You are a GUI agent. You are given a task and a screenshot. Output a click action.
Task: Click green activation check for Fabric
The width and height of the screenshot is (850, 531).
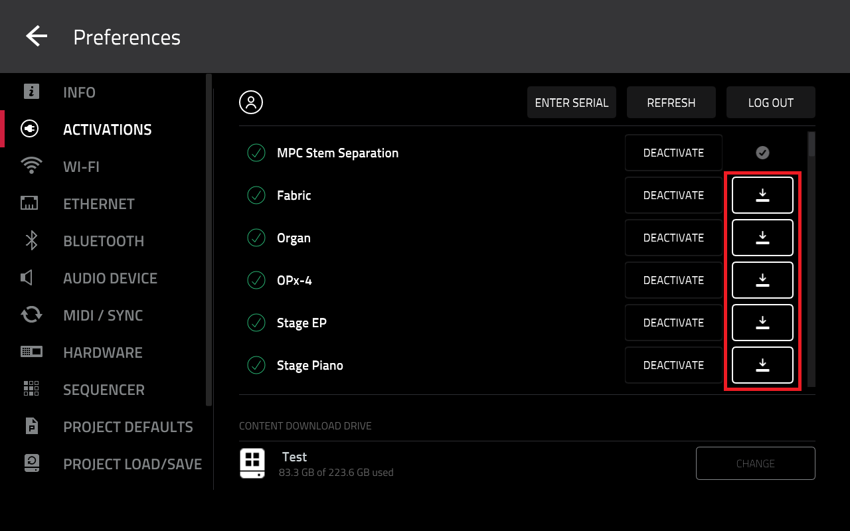[x=256, y=195]
